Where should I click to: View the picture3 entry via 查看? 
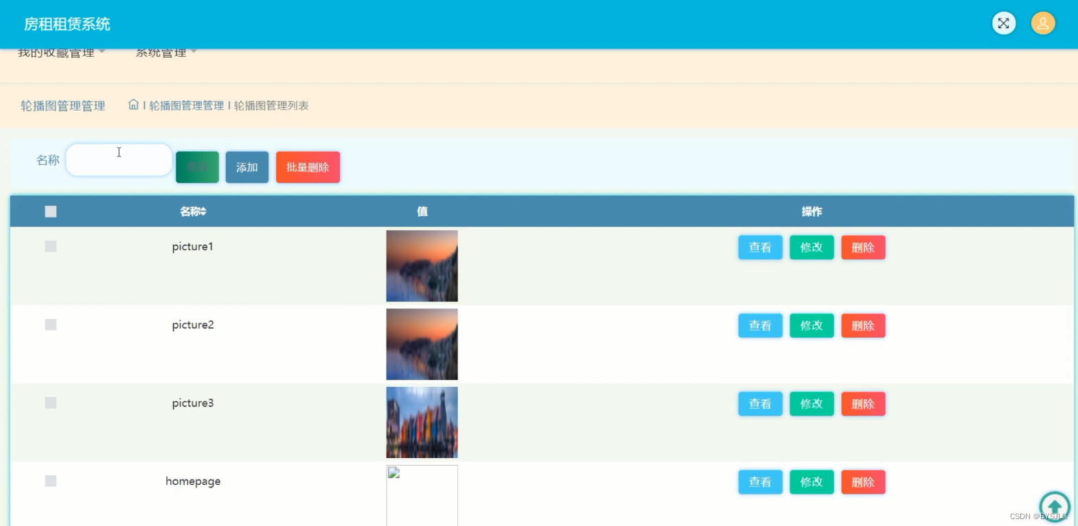760,404
